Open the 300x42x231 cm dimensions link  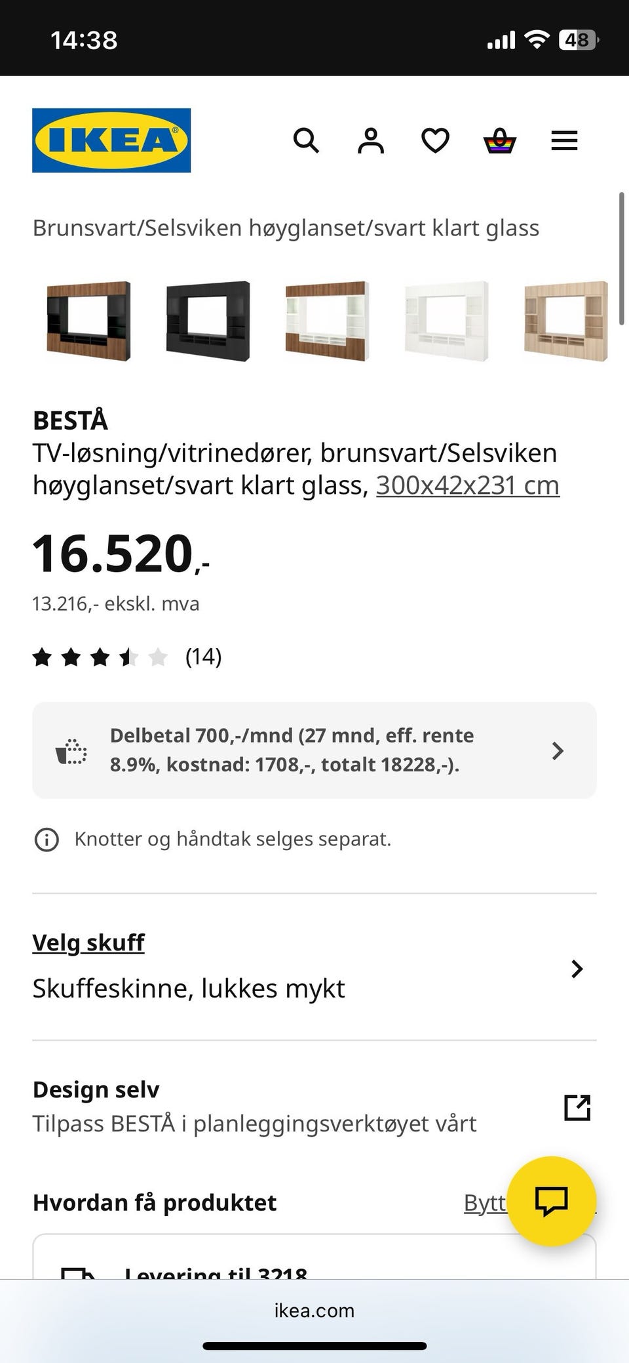[x=468, y=485]
